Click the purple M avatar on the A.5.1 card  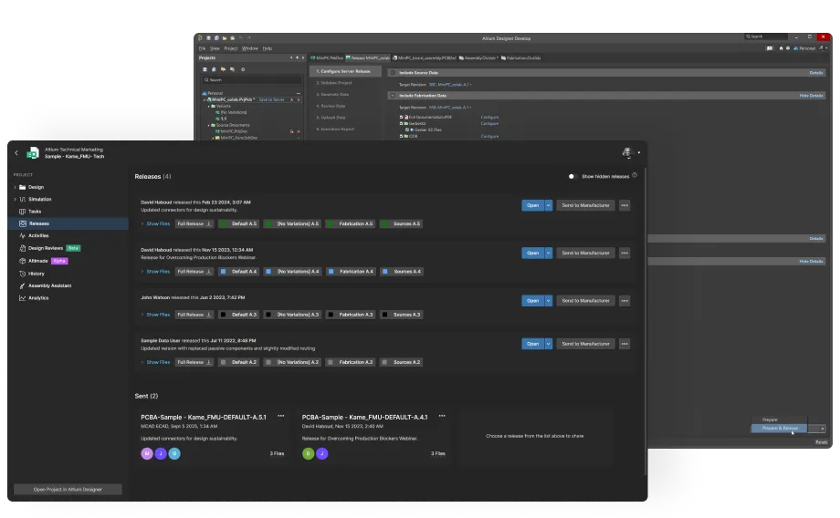147,454
